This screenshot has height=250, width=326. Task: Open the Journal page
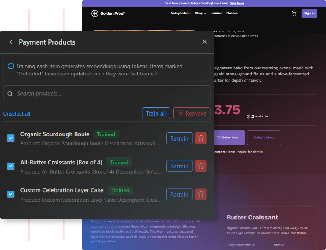216,13
